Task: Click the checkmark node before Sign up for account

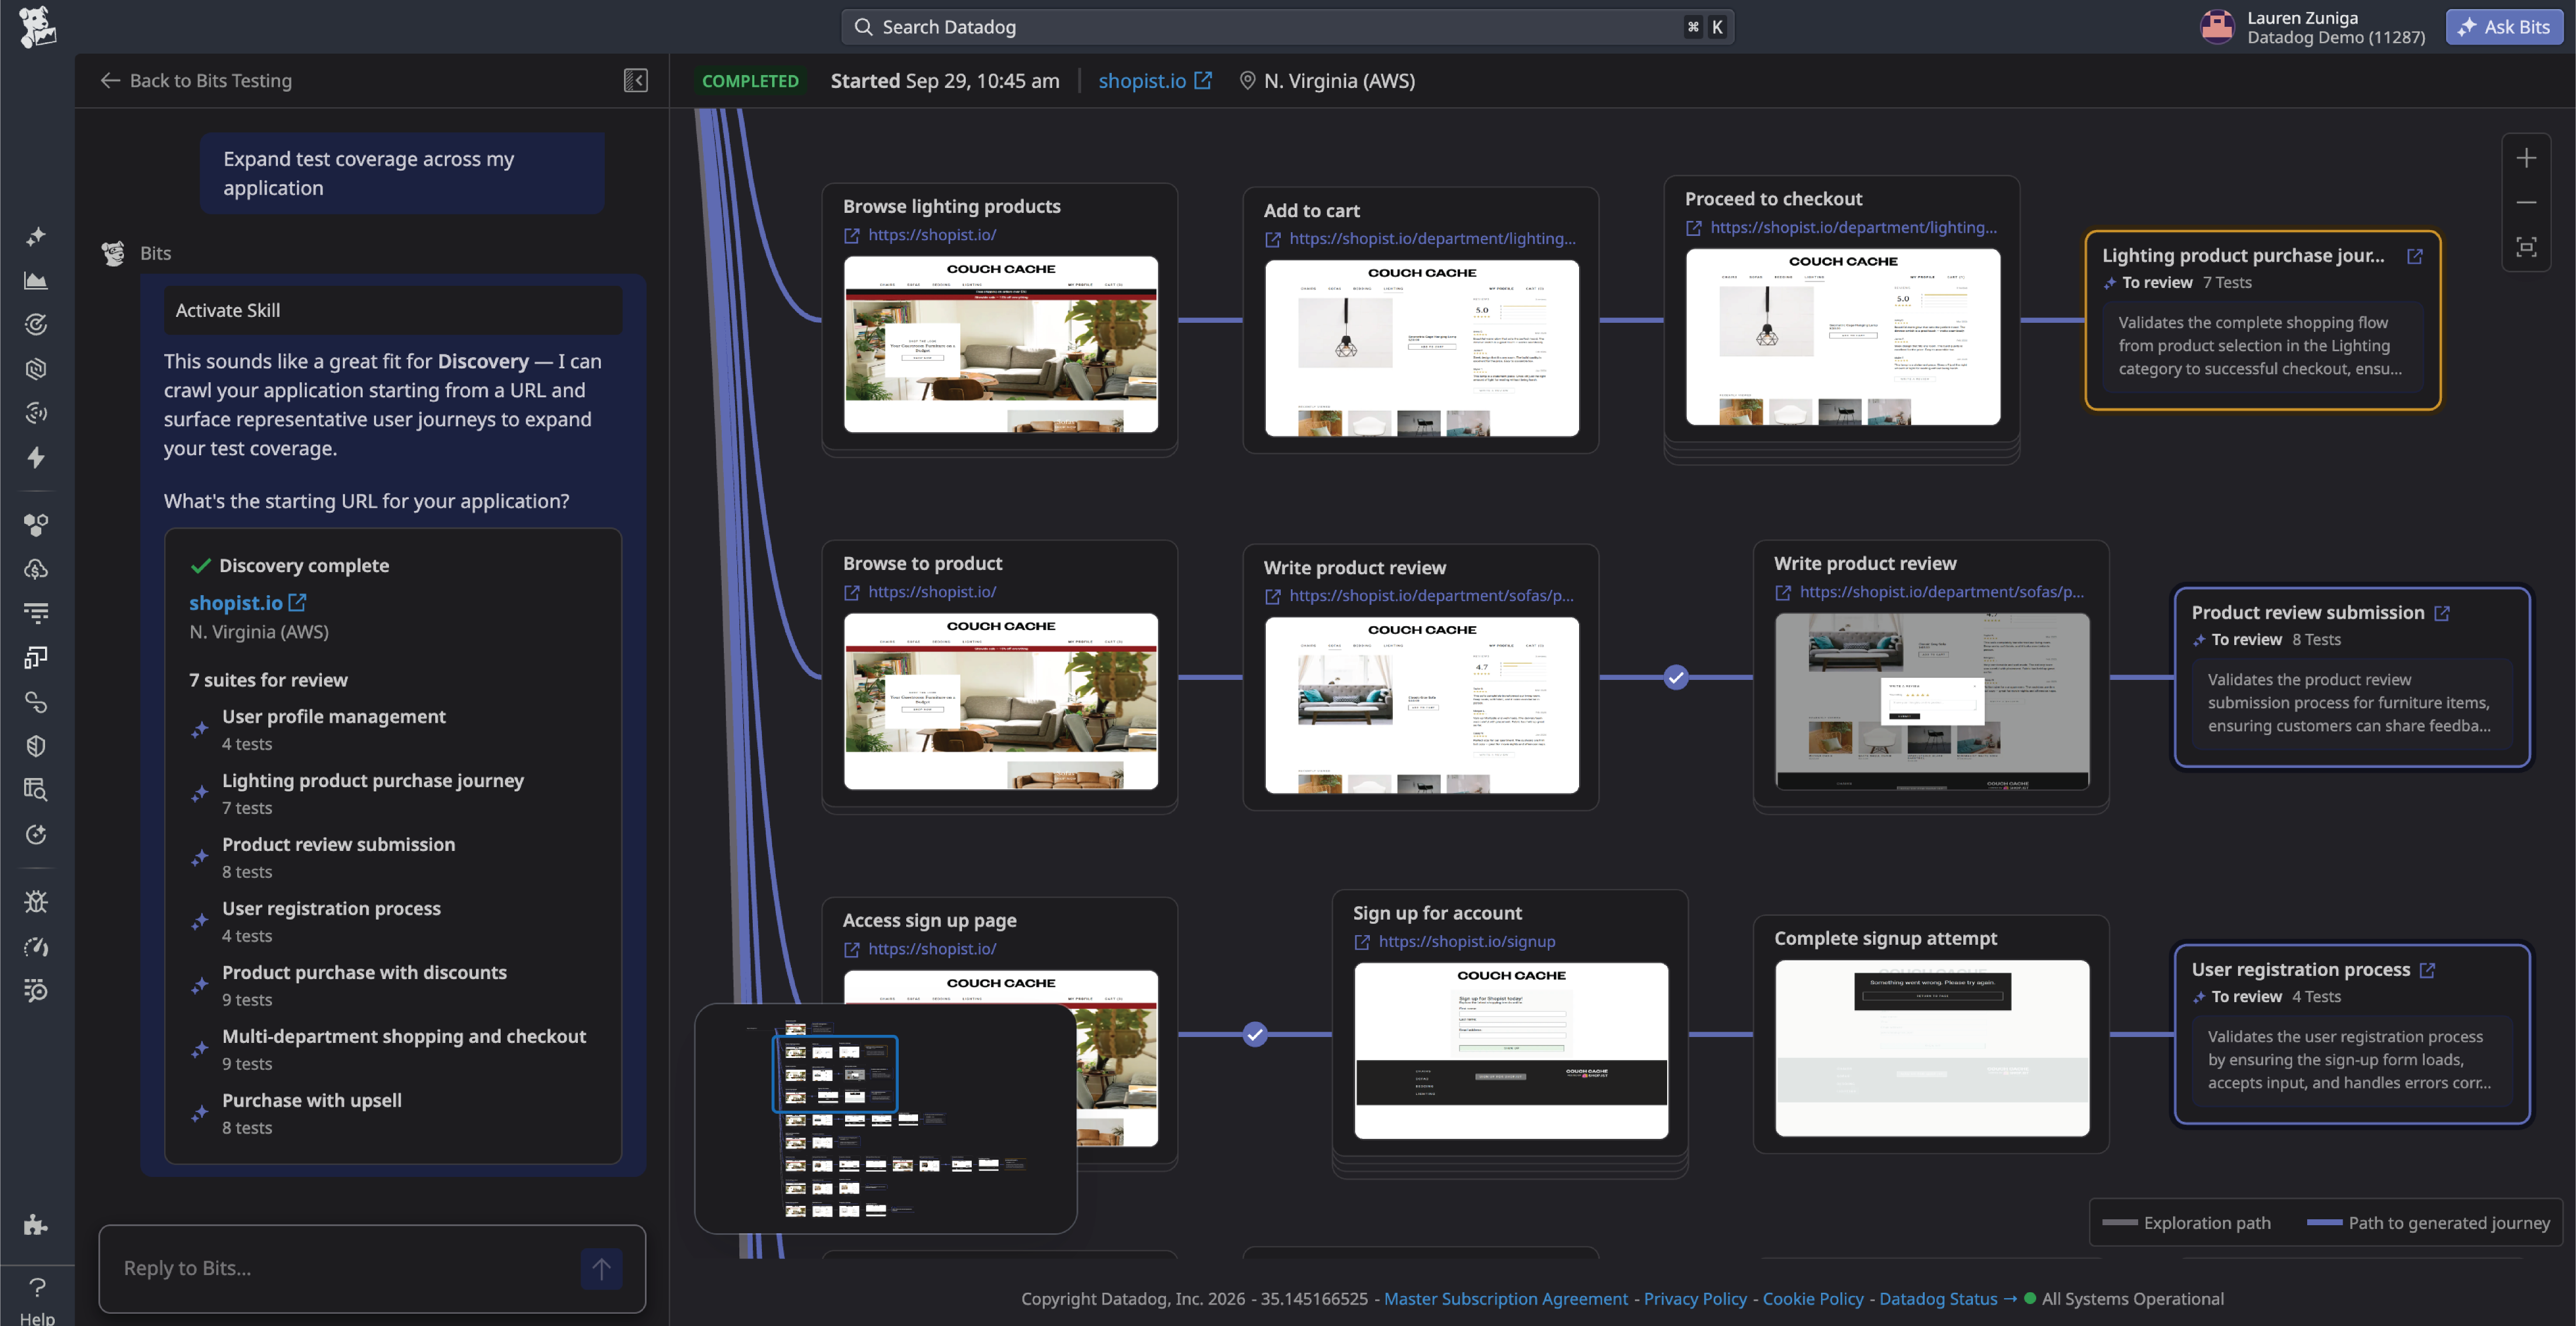Action: coord(1255,1034)
